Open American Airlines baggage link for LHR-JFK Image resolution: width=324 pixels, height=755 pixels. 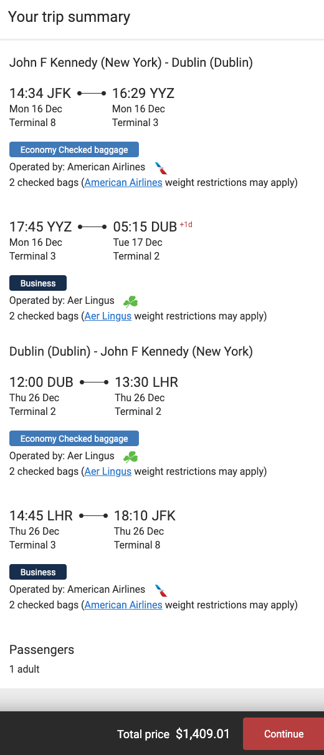[x=123, y=605]
